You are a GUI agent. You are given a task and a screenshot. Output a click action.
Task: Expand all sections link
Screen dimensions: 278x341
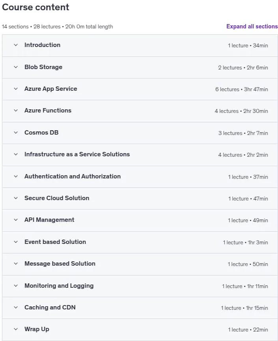(x=252, y=26)
